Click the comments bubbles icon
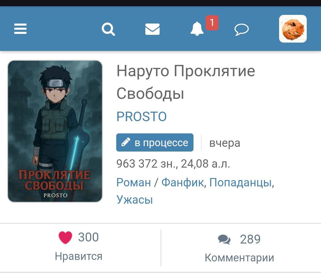Image resolution: width=321 pixels, height=273 pixels. click(x=224, y=239)
